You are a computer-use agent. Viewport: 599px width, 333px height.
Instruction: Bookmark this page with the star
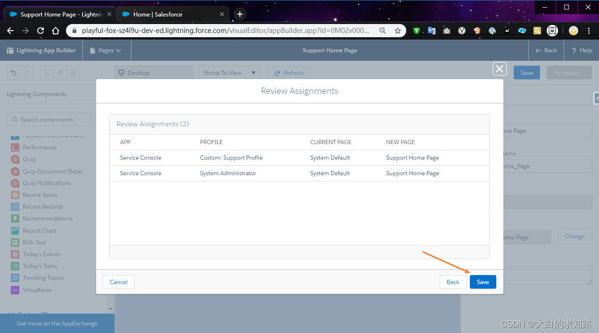pyautogui.click(x=398, y=31)
